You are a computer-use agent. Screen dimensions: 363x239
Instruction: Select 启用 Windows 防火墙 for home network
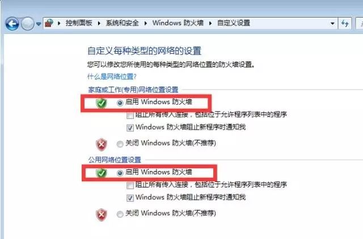[x=120, y=103]
